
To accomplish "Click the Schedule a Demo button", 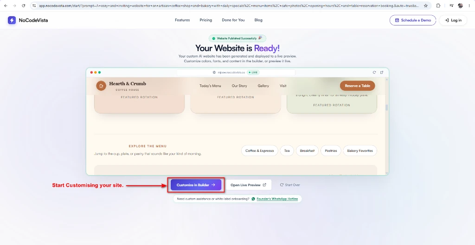I will [x=412, y=20].
